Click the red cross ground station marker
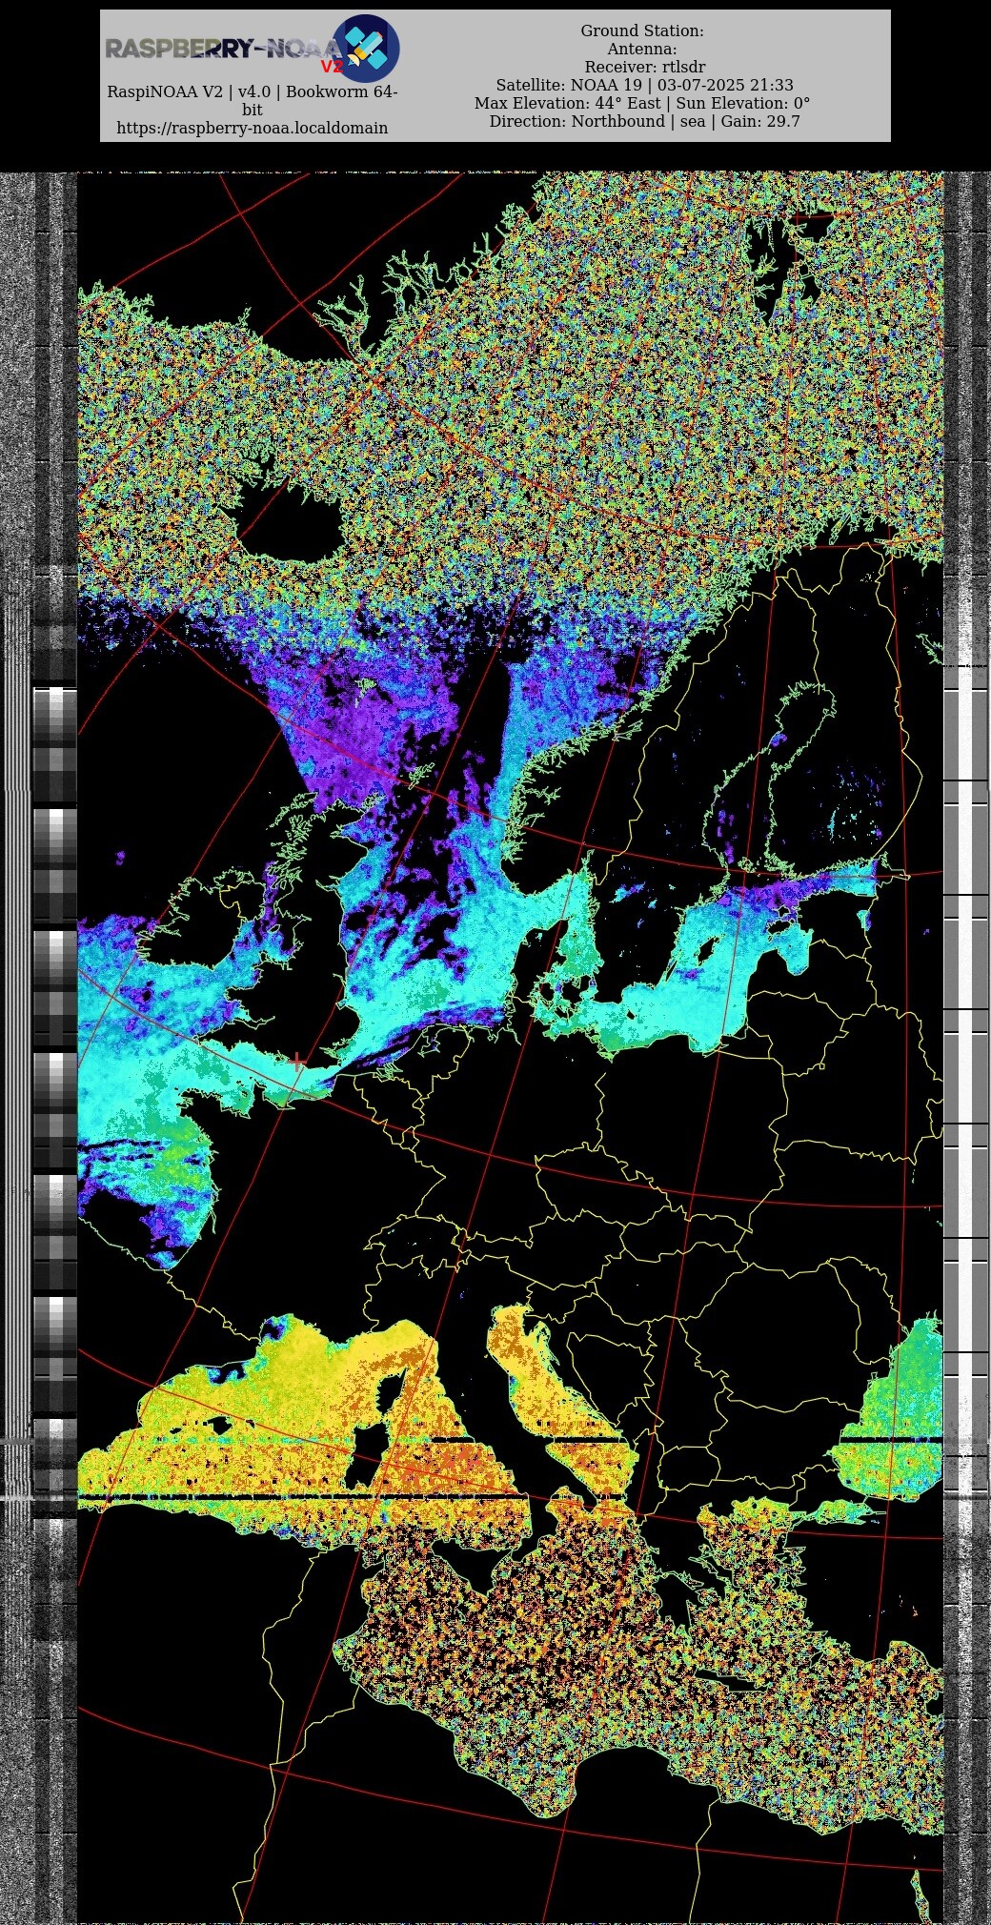 coord(298,1060)
